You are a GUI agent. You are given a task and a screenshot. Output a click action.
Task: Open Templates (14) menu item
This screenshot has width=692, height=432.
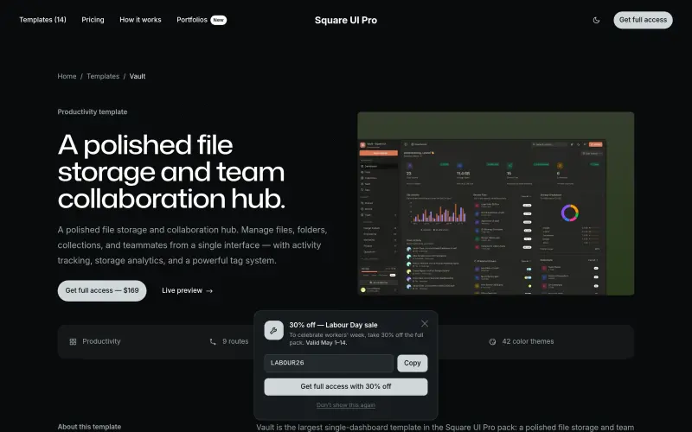42,20
